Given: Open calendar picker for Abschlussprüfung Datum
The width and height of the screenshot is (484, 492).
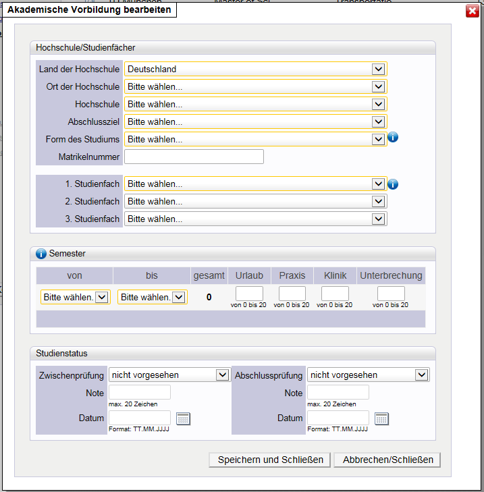Looking at the screenshot, I should pos(381,418).
